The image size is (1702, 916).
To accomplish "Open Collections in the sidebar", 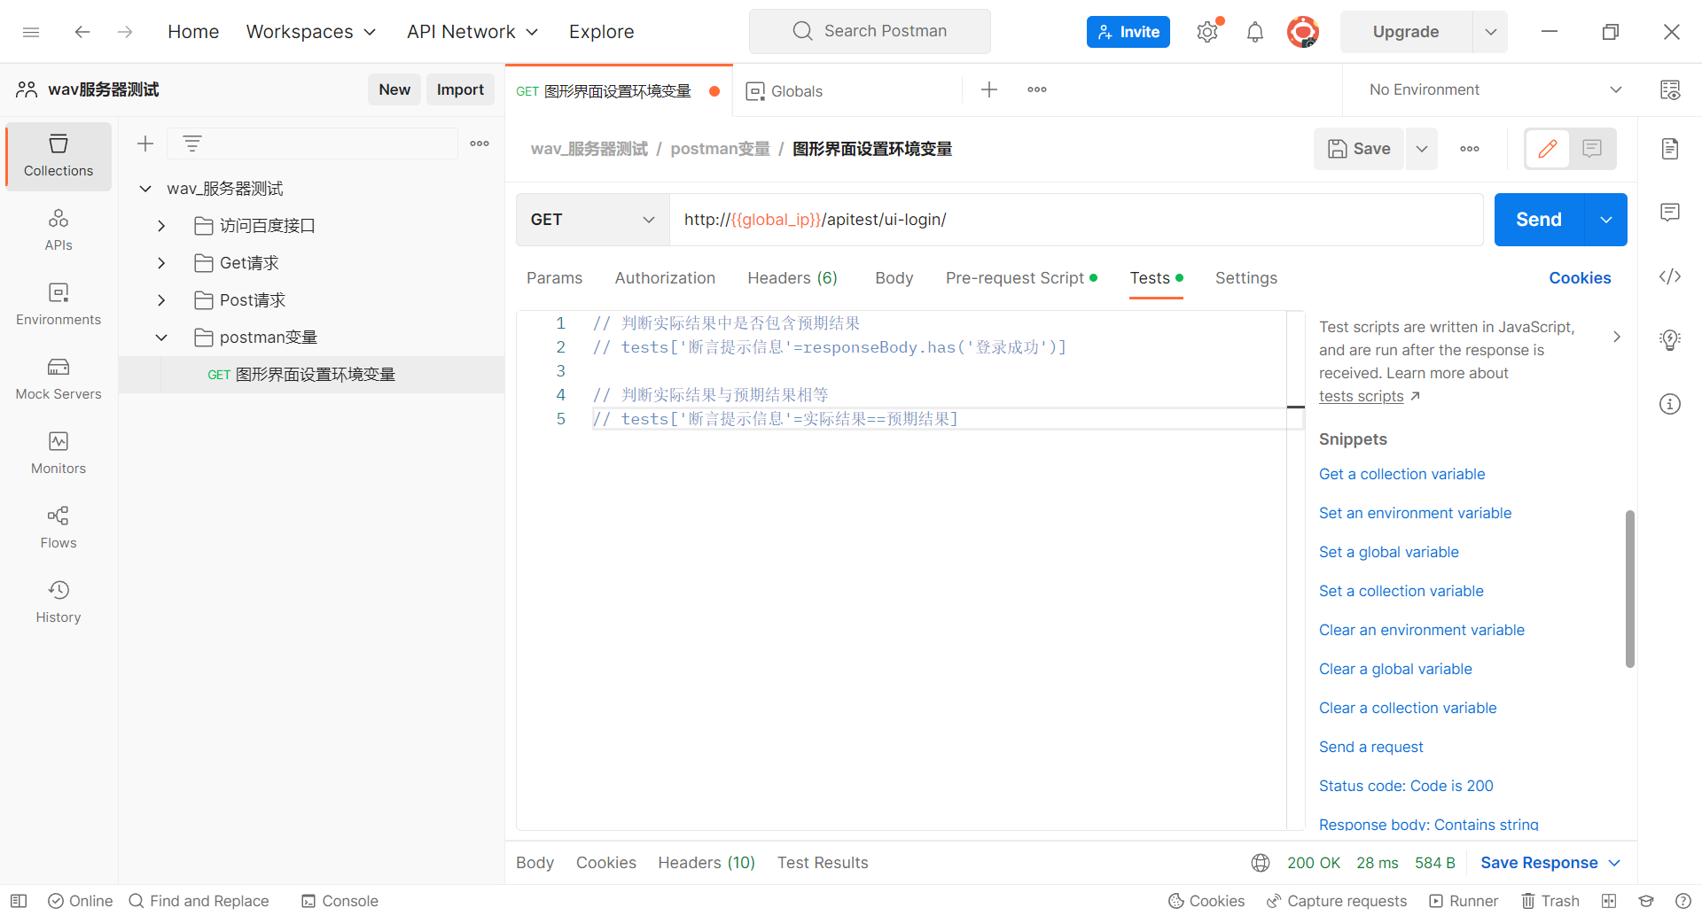I will tap(59, 156).
